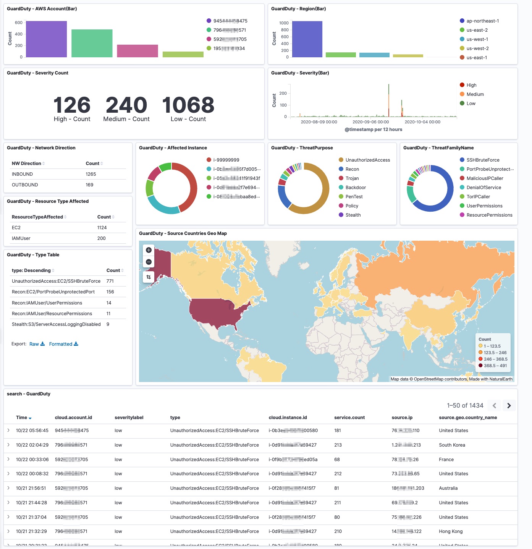Image resolution: width=532 pixels, height=549 pixels.
Task: Click UnauthorizedAccess:EC2/SSHBruteForce in Type Table
Action: point(56,281)
